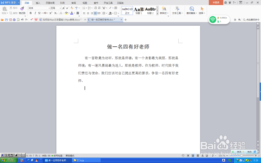Viewport: 261px width, 163px height.
Task: Open the New Style gallery button
Action: (164, 10)
